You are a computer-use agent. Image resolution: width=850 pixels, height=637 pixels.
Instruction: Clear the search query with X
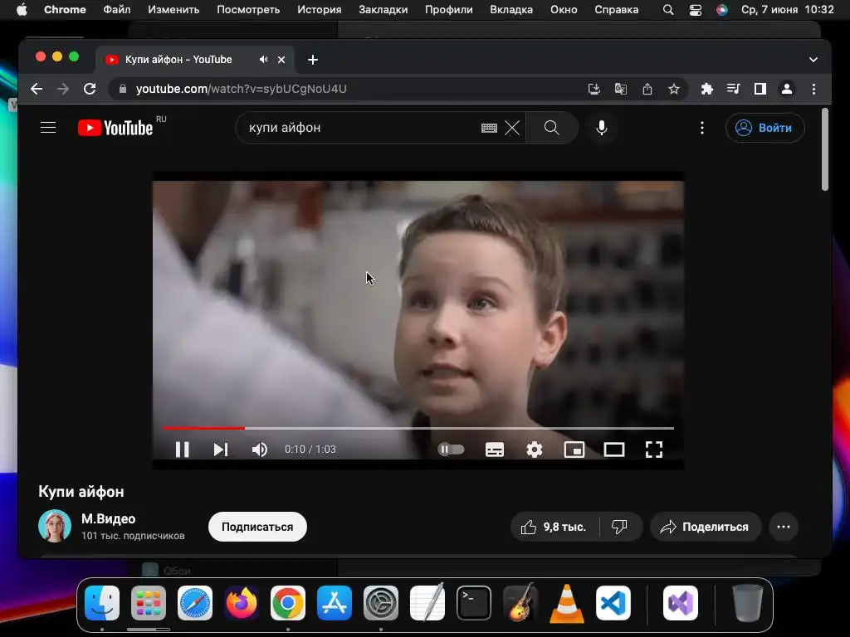point(512,128)
